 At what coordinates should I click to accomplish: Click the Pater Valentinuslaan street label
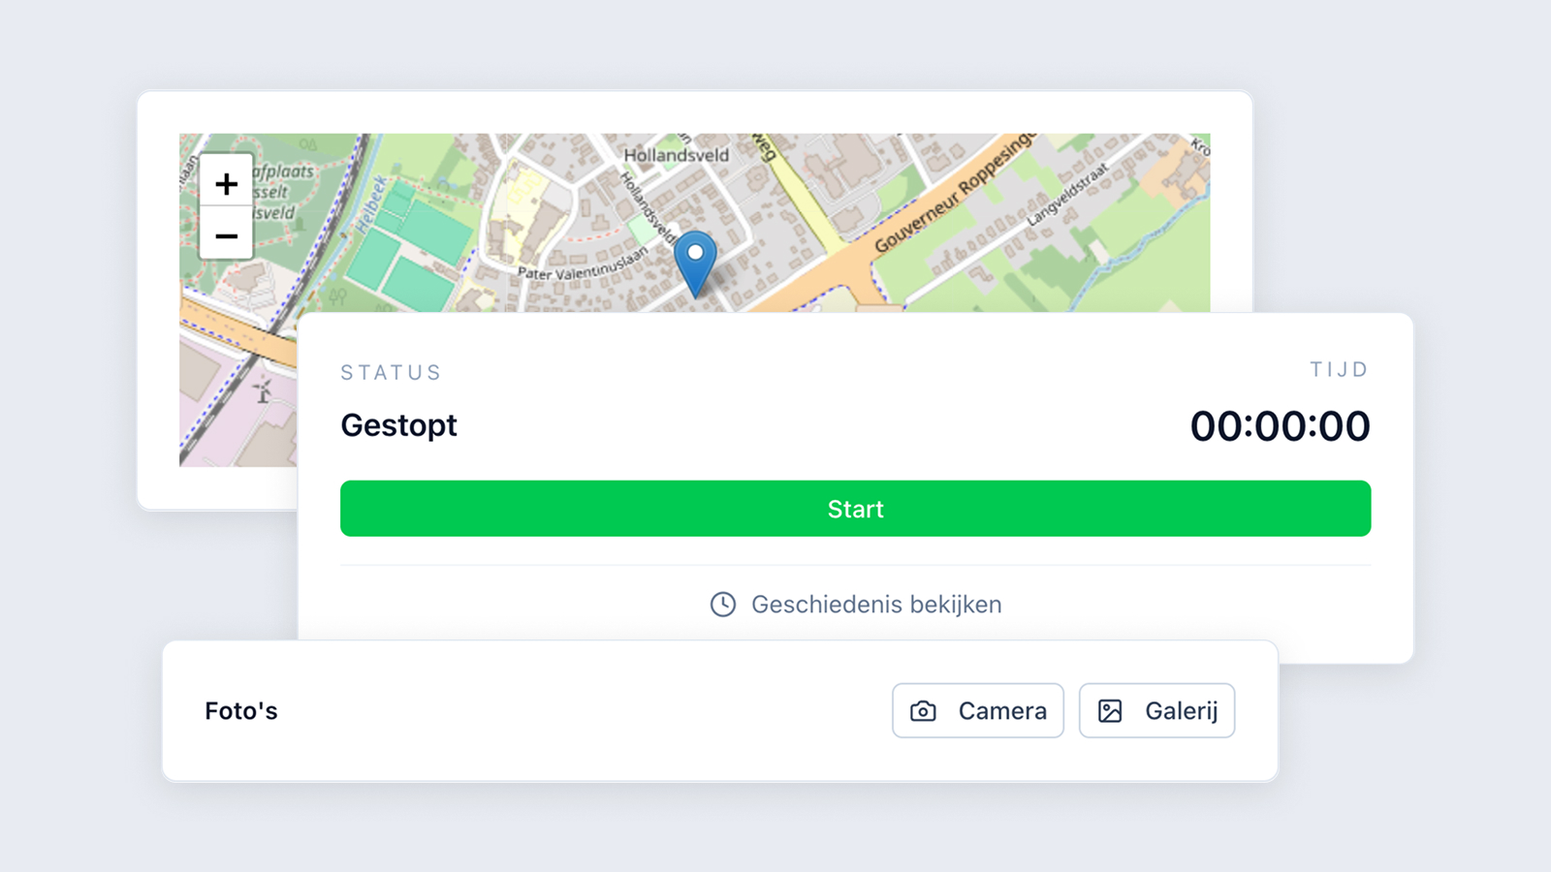(583, 264)
